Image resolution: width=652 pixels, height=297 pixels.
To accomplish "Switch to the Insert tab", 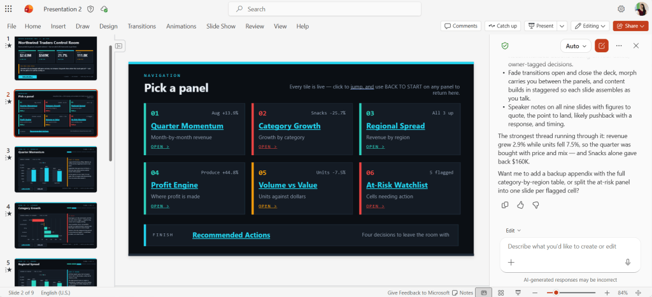I will point(58,26).
